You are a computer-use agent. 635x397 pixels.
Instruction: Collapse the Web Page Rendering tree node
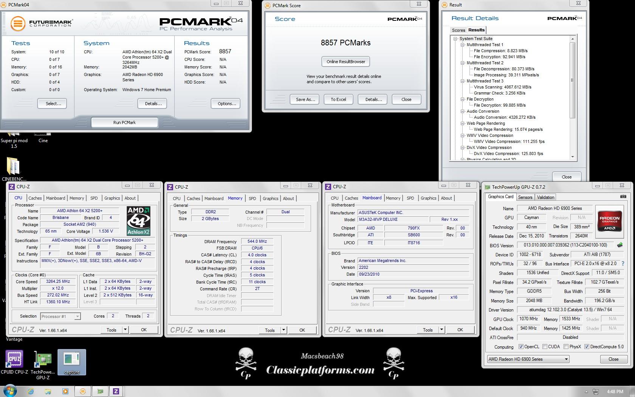coord(462,123)
